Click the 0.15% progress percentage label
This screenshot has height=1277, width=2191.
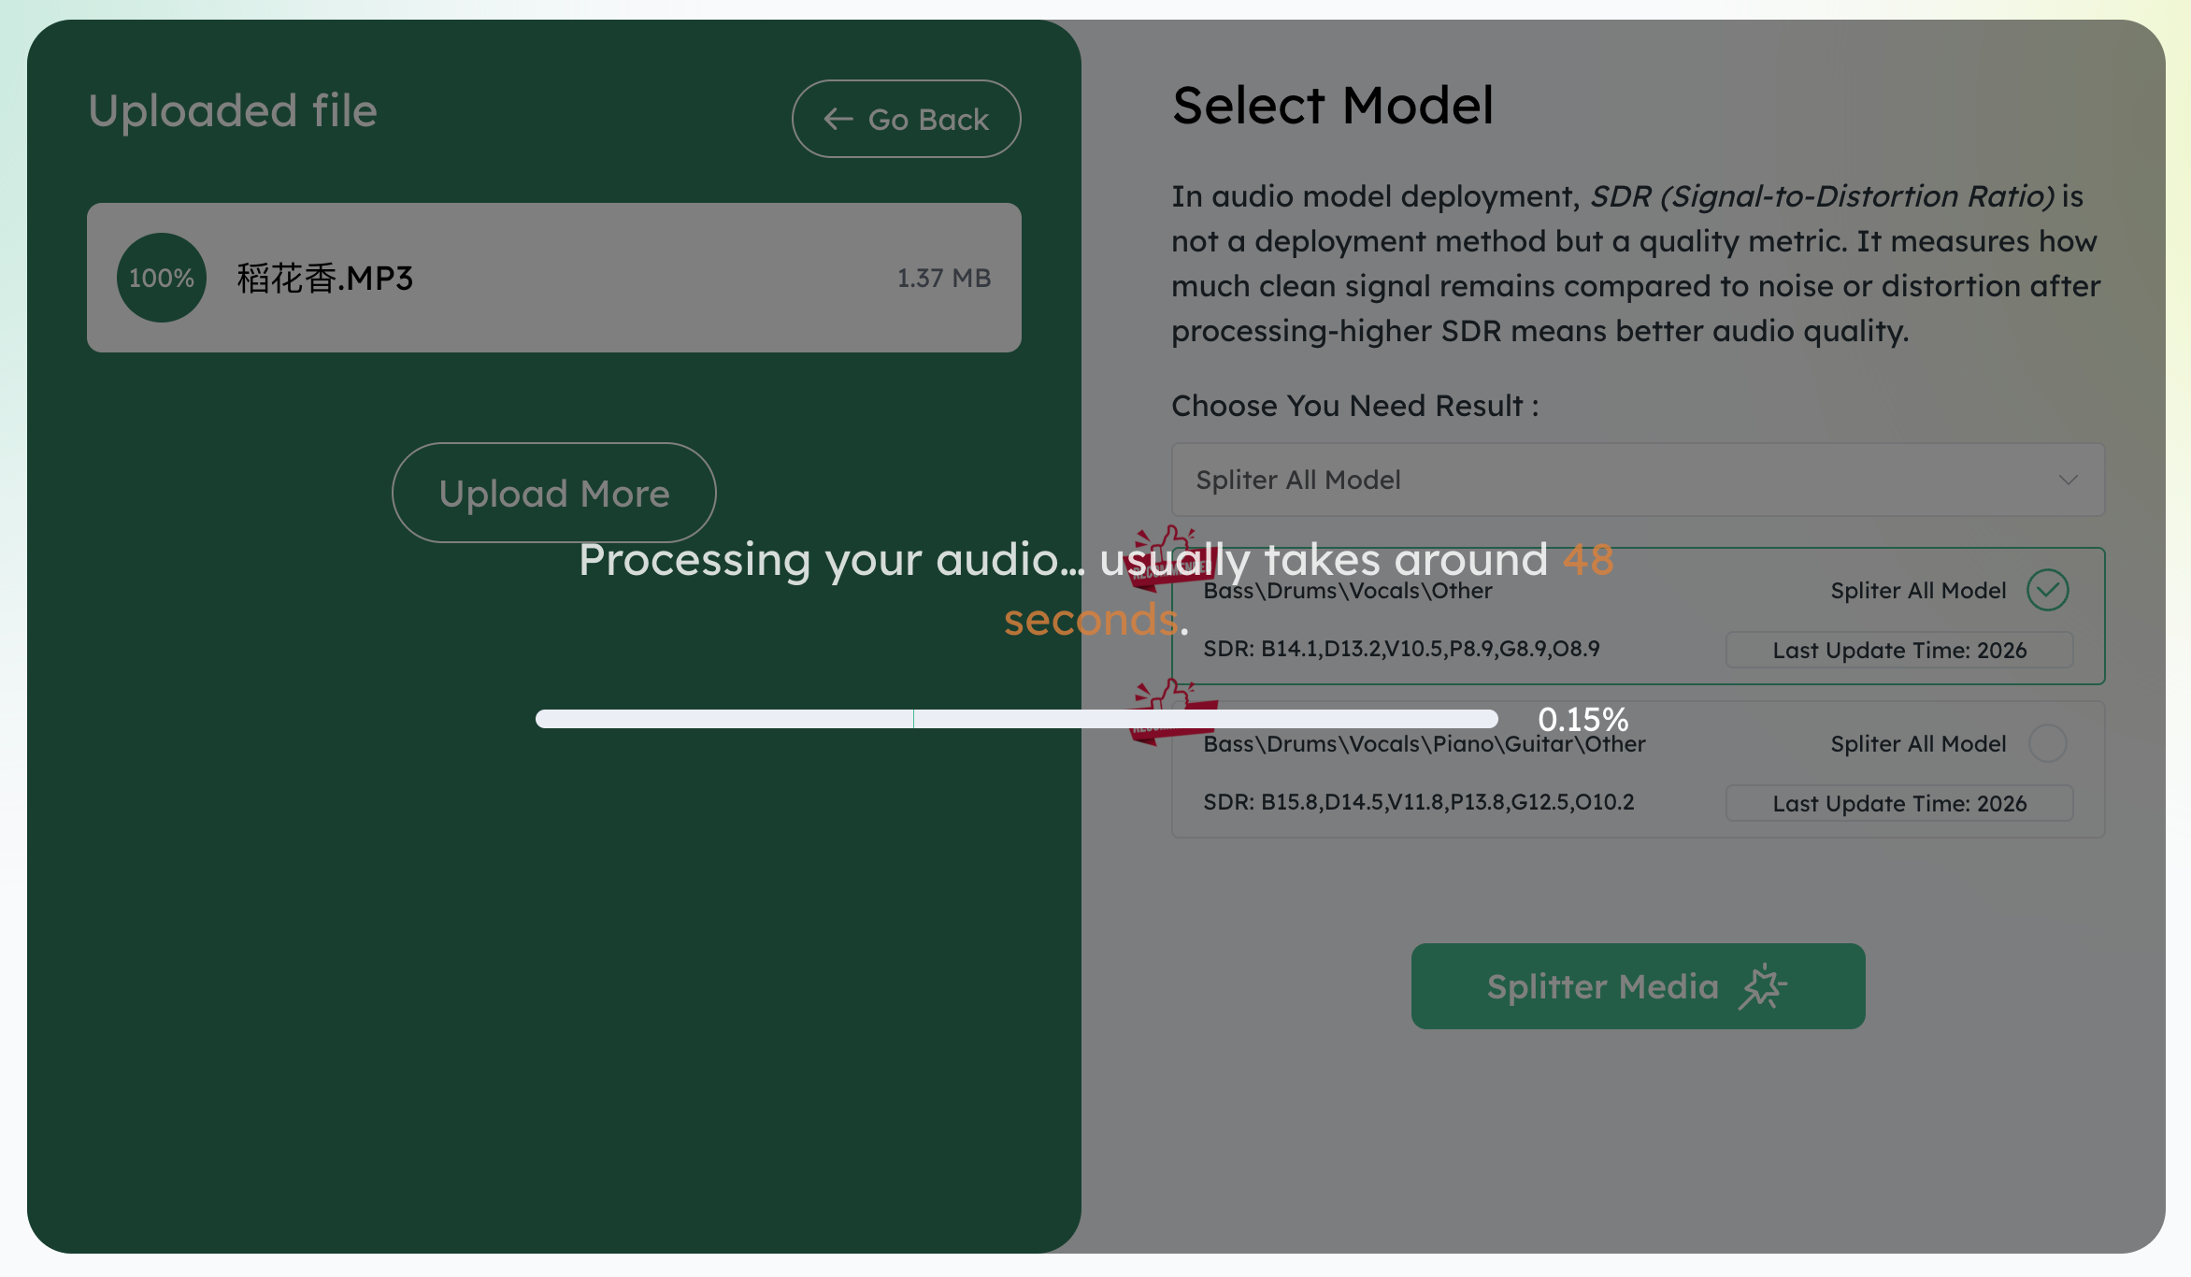click(1584, 719)
